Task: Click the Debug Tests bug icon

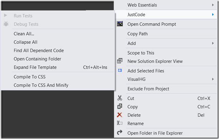Action: 5,24
